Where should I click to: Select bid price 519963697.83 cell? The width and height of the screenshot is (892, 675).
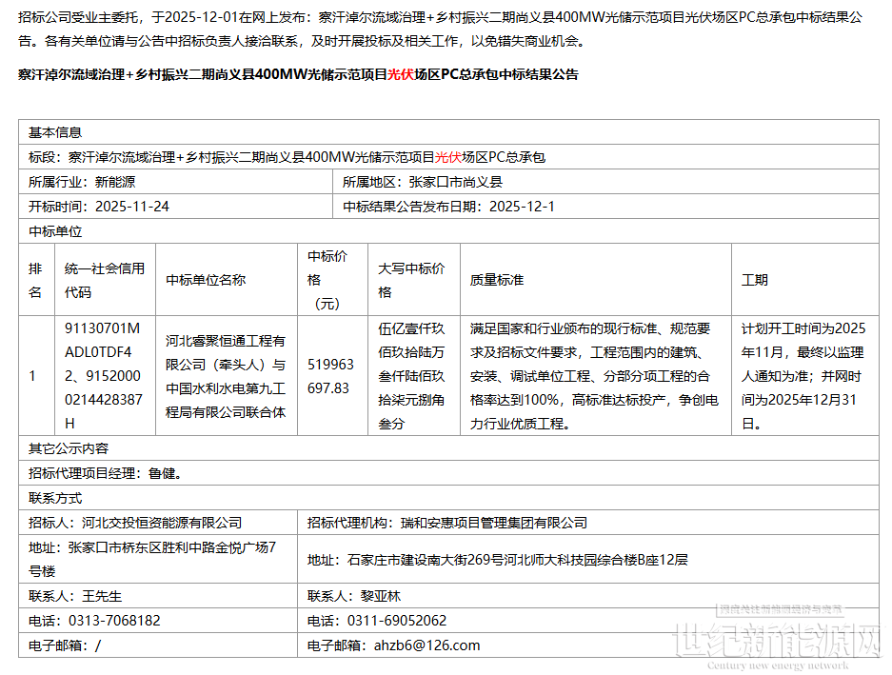(x=330, y=376)
